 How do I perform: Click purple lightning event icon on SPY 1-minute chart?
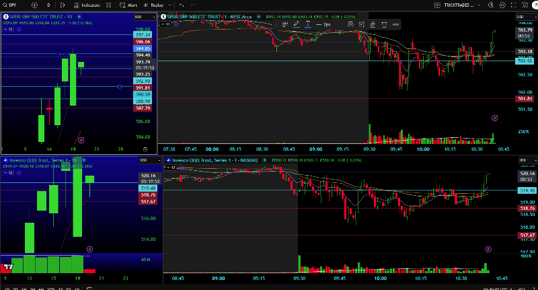(x=494, y=118)
